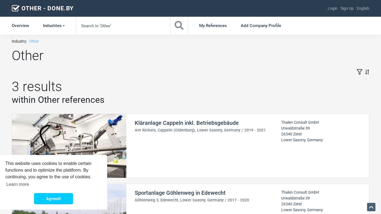This screenshot has width=381, height=214.
Task: Click the magnifying glass search icon
Action: [x=179, y=26]
